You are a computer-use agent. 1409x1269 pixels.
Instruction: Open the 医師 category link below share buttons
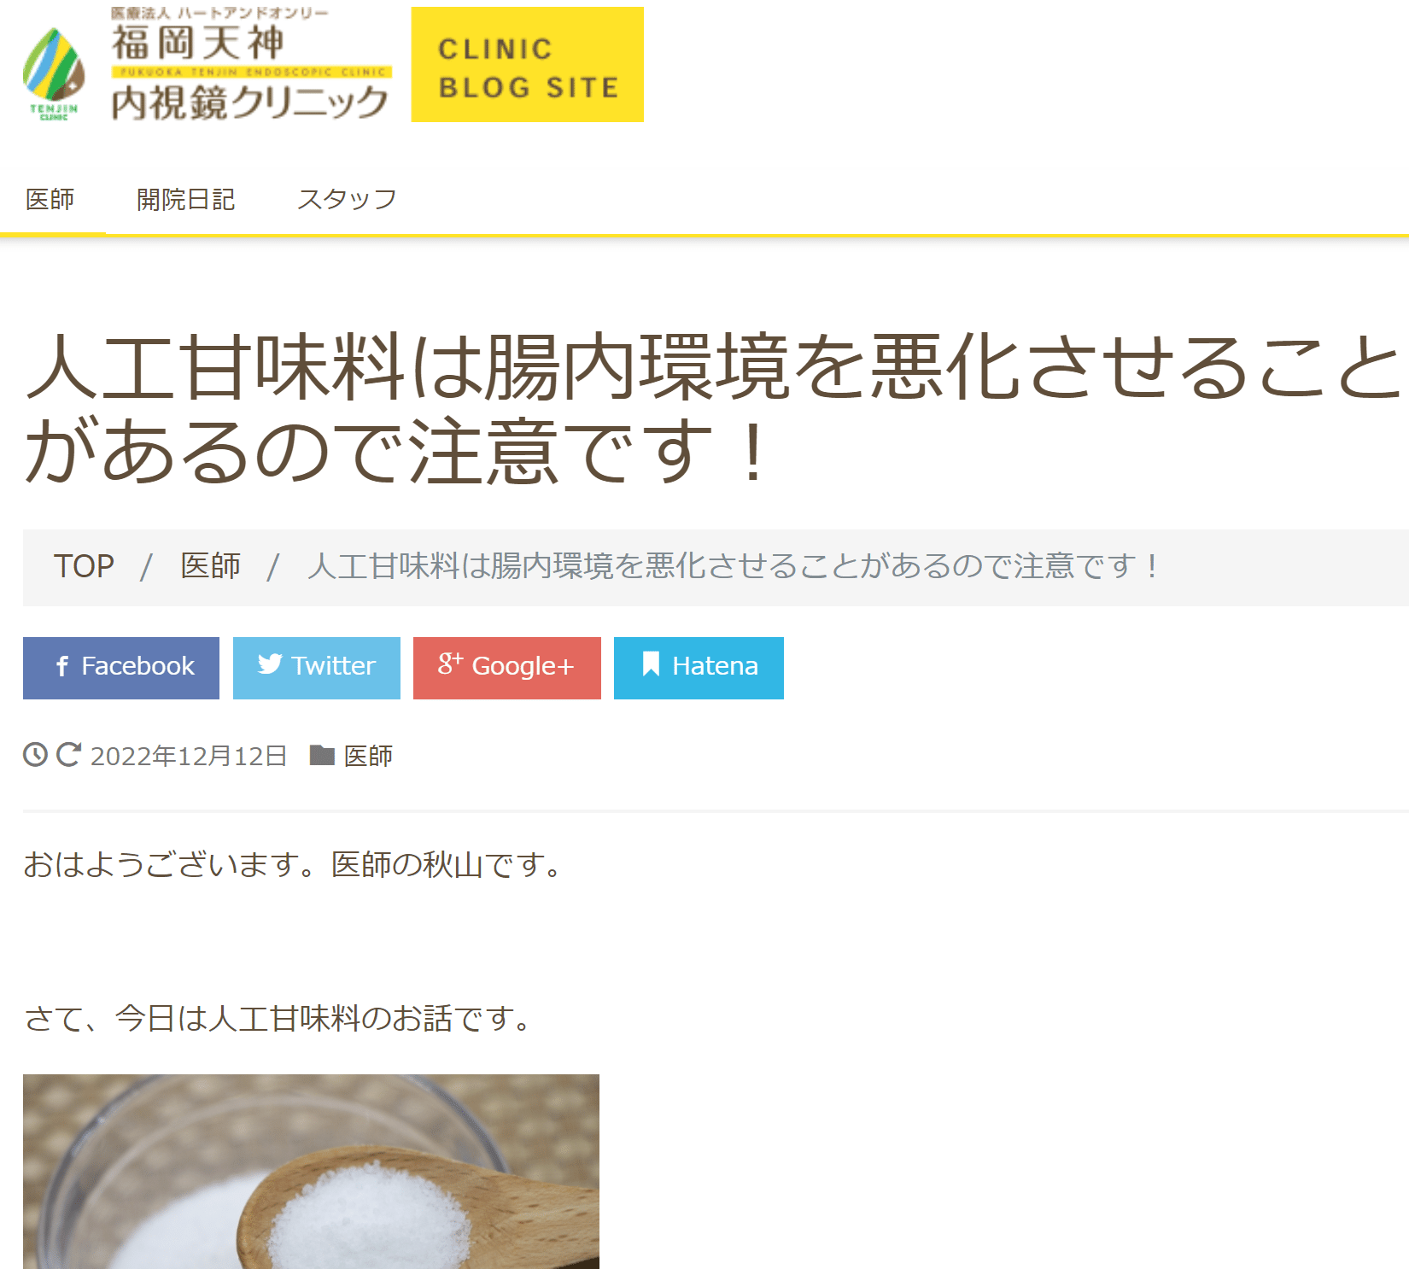(x=368, y=756)
